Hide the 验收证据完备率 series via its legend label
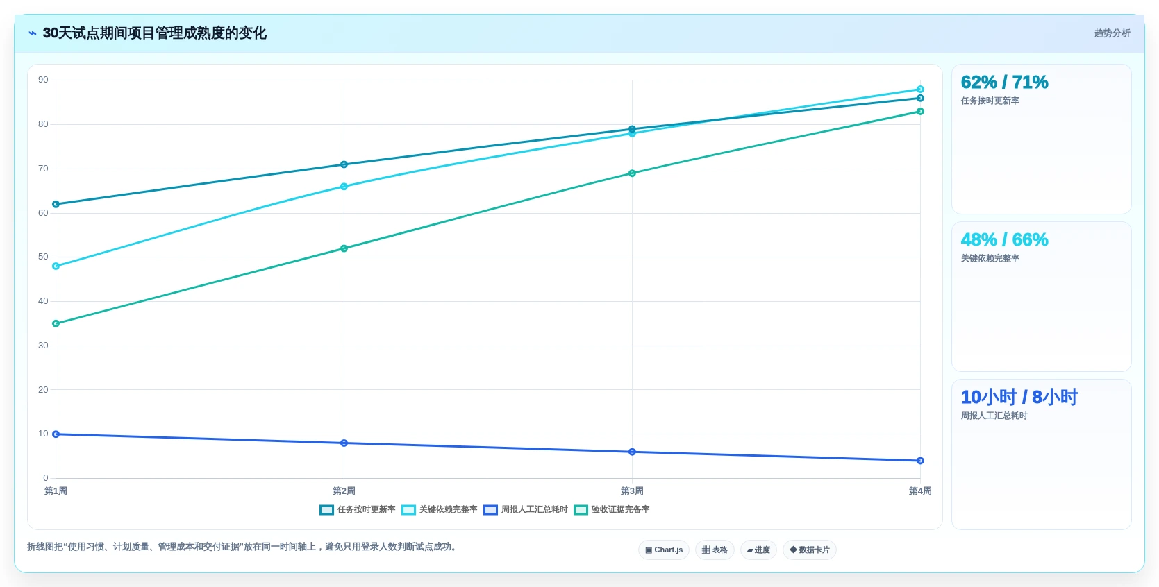The width and height of the screenshot is (1159, 587). 621,510
